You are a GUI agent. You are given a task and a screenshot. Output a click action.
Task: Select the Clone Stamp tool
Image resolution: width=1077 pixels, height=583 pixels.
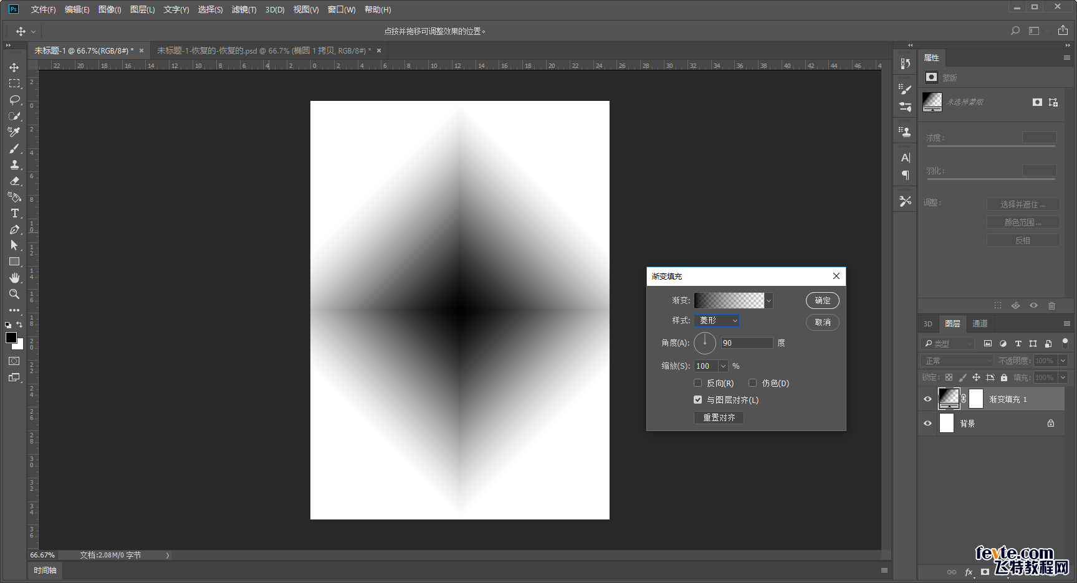point(14,164)
